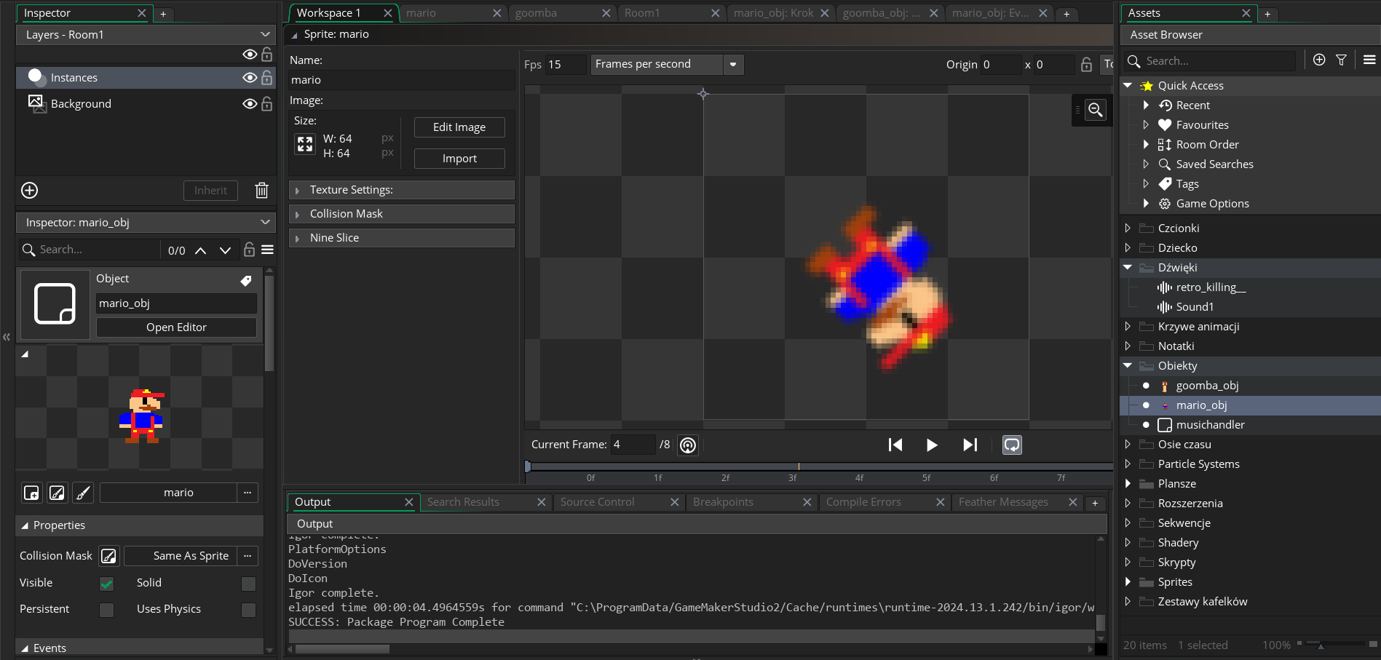Play the mario sprite animation
This screenshot has width=1381, height=660.
[932, 445]
